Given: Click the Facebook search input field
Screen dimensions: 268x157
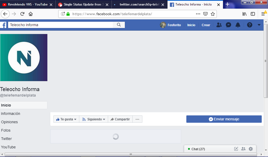Looking at the screenshot, I should tap(60, 25).
